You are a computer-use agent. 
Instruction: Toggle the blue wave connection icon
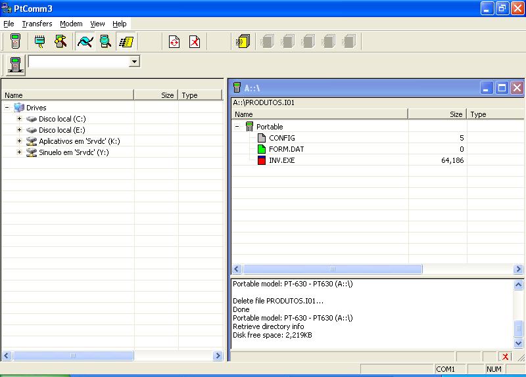coord(85,41)
